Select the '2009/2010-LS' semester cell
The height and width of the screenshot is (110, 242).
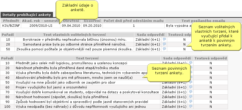41,26
